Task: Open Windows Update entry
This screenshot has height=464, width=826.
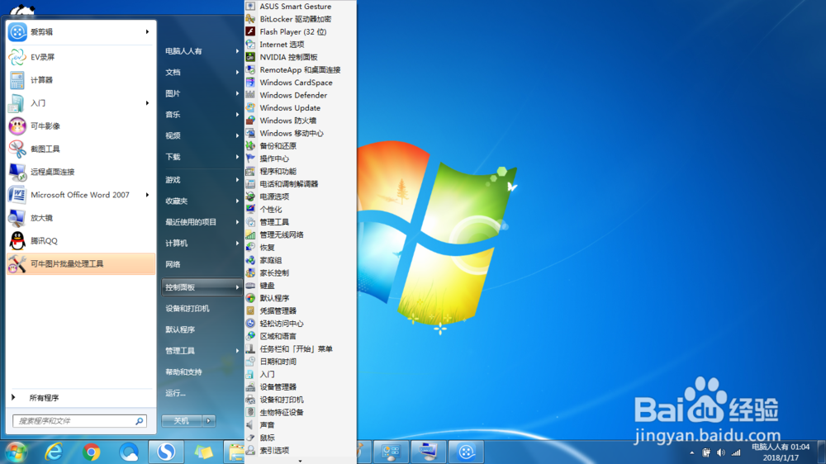Action: pos(301,108)
